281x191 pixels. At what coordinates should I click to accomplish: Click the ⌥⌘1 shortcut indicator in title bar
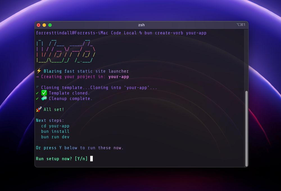click(241, 25)
